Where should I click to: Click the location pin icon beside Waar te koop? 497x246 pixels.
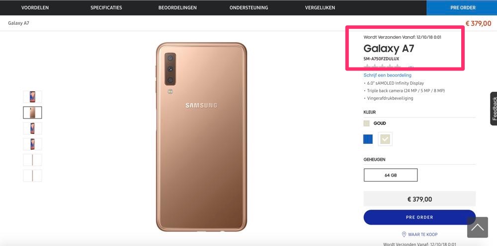404,234
